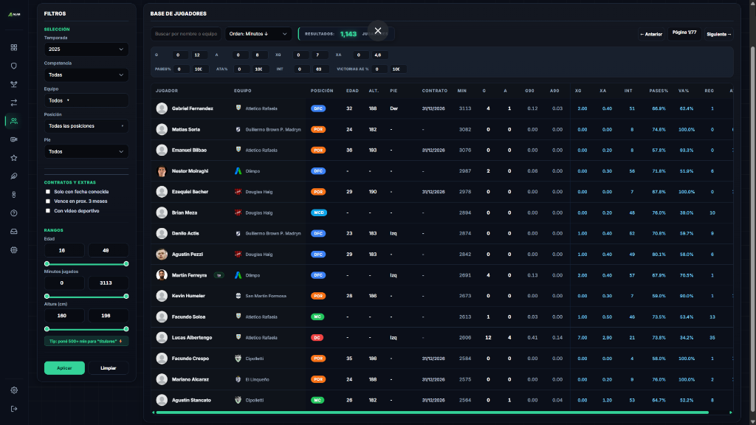Check 'Vence en prox. 3 meses'
Image resolution: width=756 pixels, height=425 pixels.
point(49,201)
